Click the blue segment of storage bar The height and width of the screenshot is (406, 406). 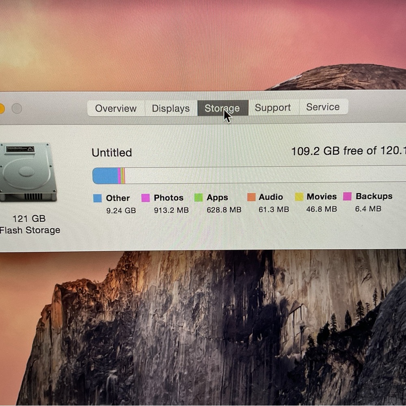point(106,176)
